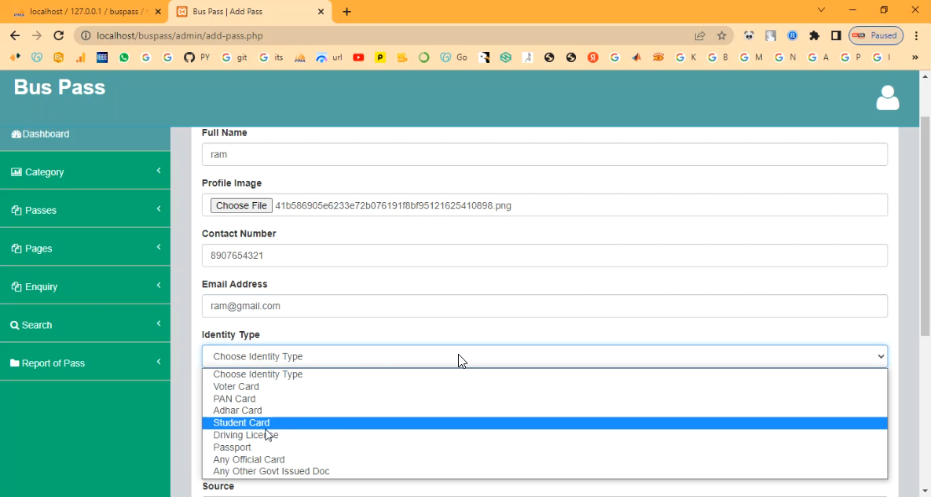The height and width of the screenshot is (497, 931).
Task: Click the Choose File button
Action: pos(241,205)
